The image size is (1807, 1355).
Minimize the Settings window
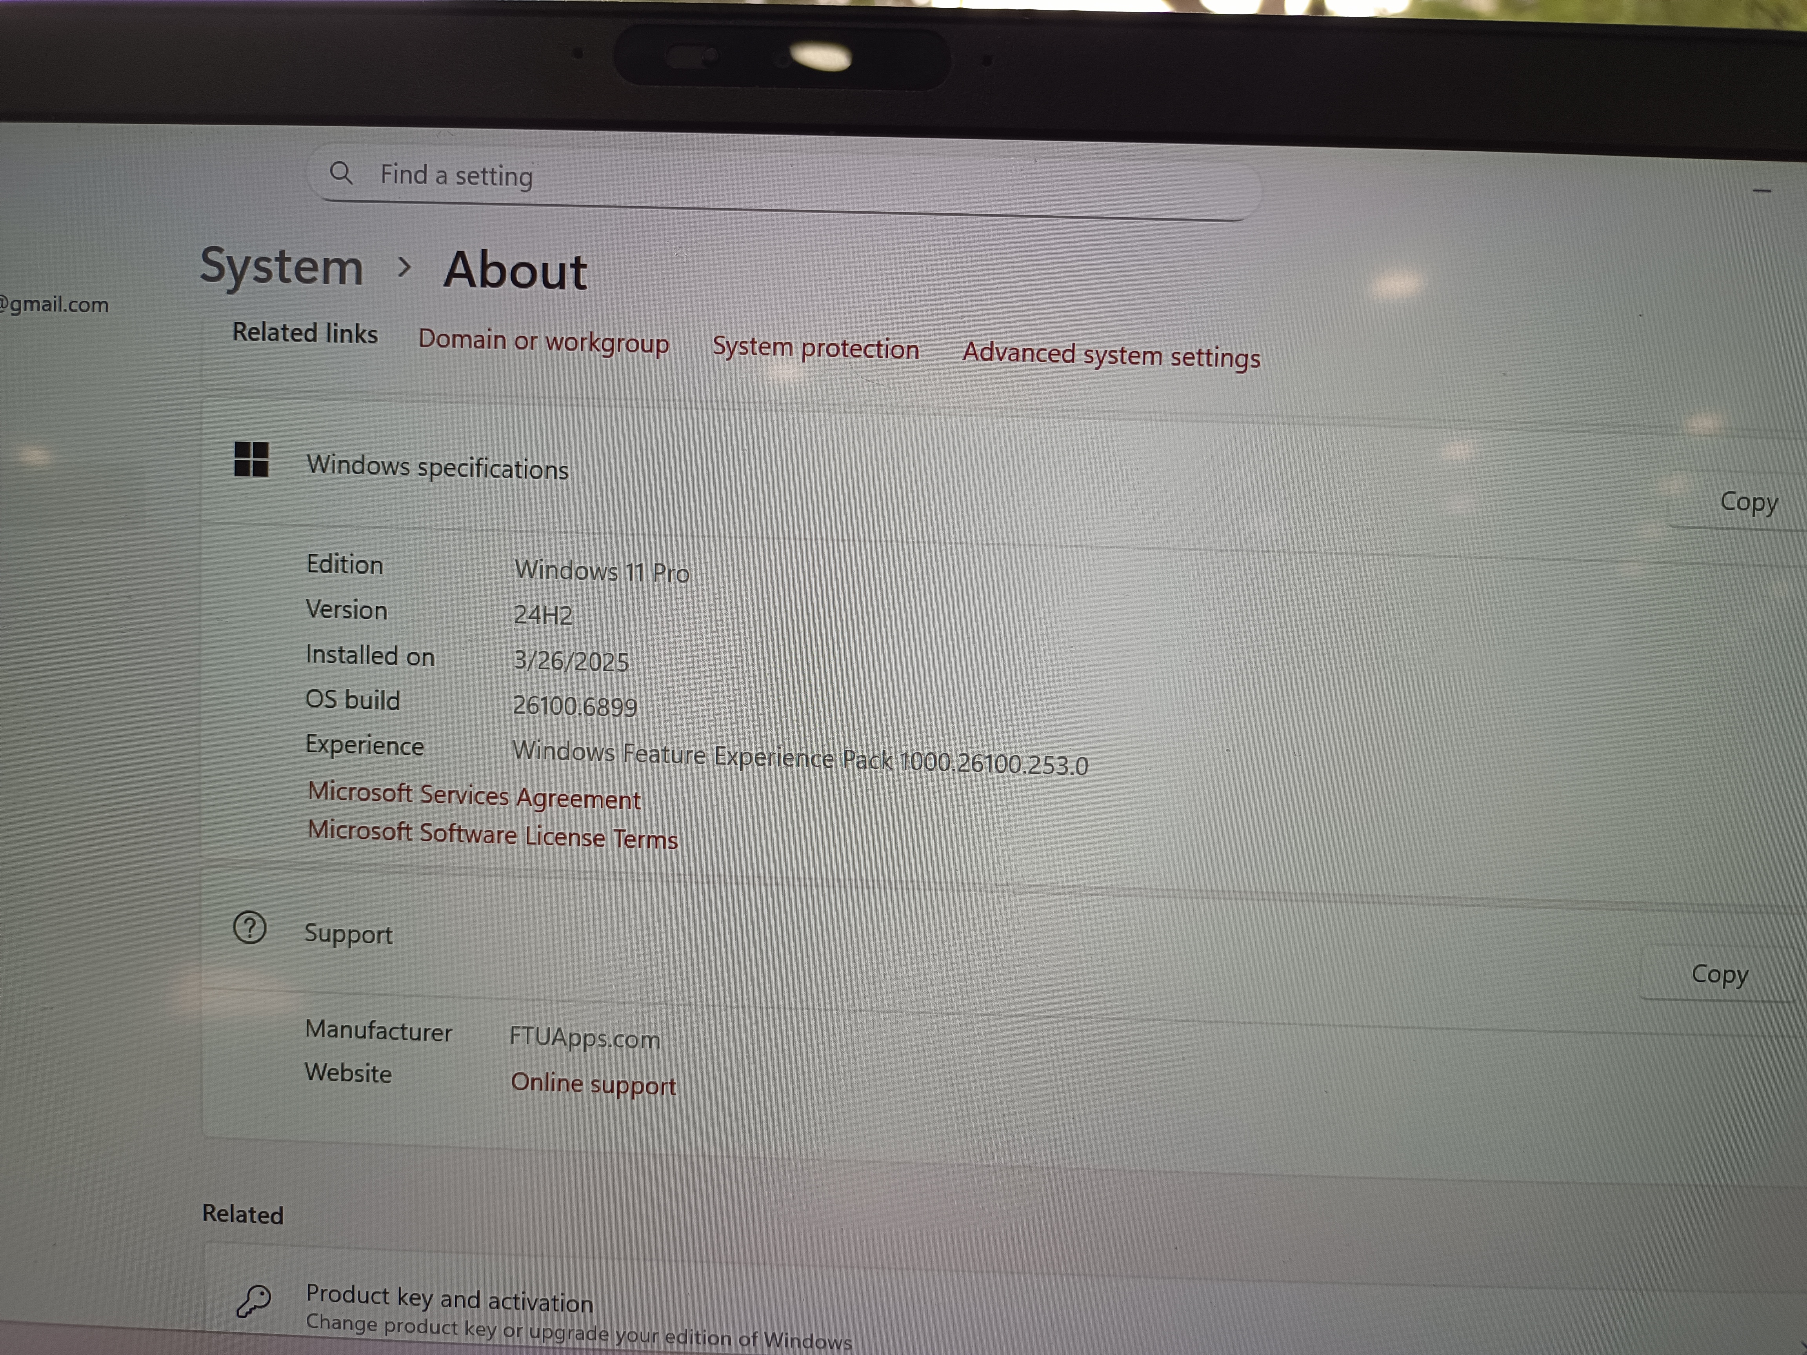1761,191
